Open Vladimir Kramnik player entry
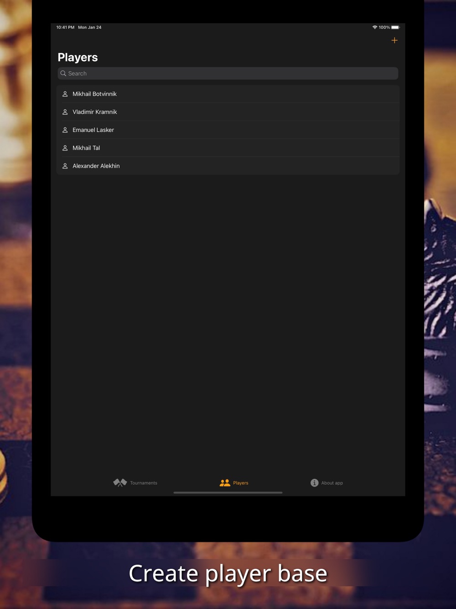This screenshot has height=609, width=456. point(228,112)
